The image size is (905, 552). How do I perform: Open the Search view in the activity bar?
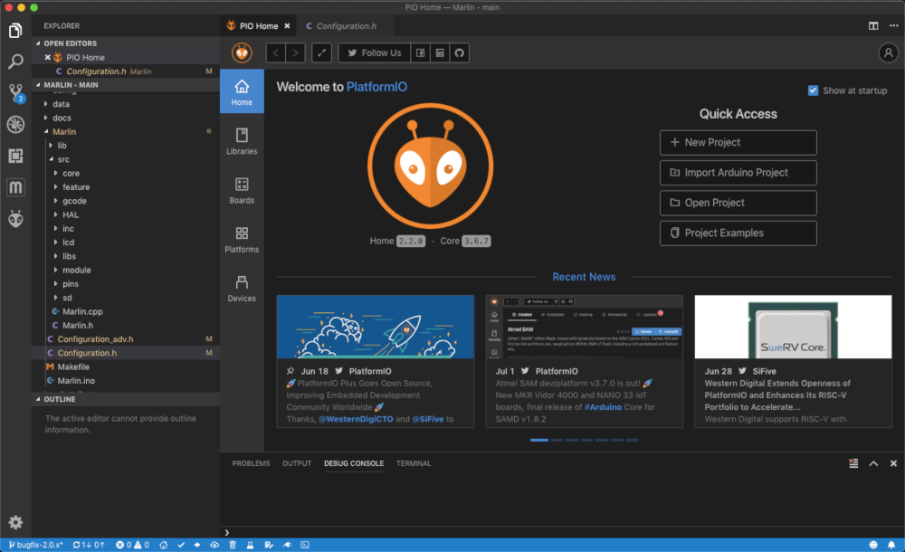[x=15, y=62]
